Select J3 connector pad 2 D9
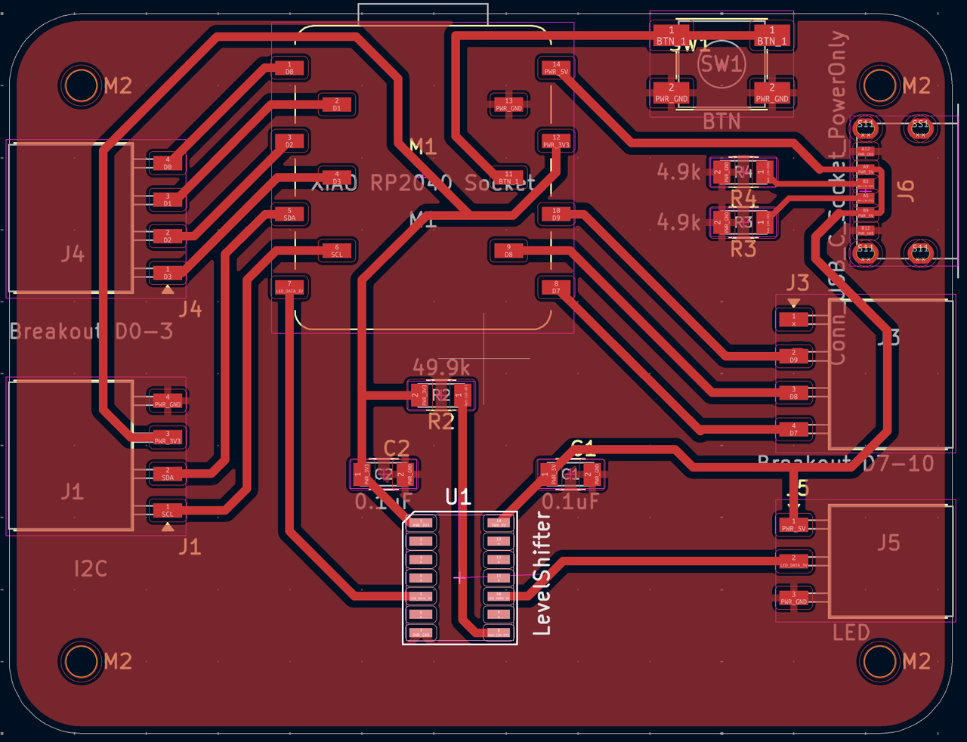Image resolution: width=967 pixels, height=742 pixels. 794,356
